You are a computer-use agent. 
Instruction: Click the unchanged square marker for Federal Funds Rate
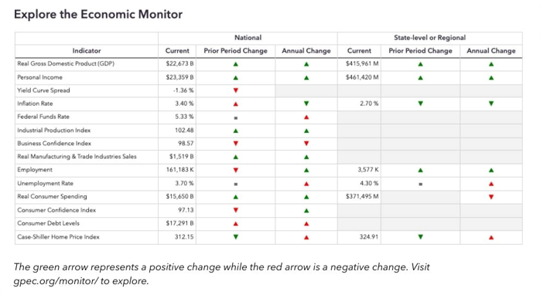pyautogui.click(x=235, y=117)
